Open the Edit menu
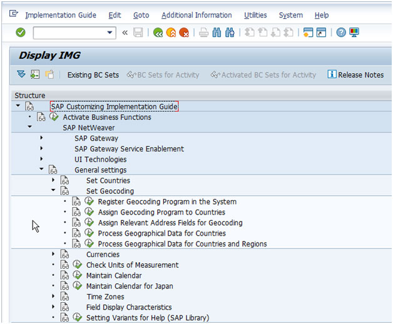The image size is (393, 324). (115, 15)
